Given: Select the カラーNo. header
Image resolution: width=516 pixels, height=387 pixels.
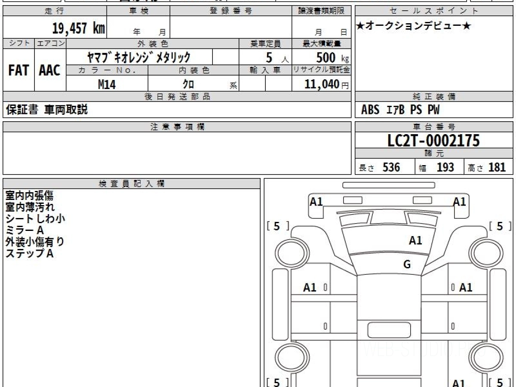Looking at the screenshot, I should tap(107, 70).
